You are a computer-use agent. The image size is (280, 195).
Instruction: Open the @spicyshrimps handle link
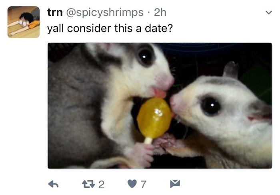point(105,13)
